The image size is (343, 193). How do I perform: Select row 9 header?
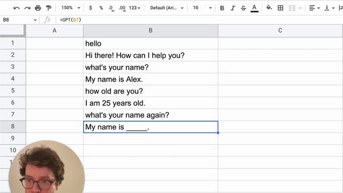coord(13,138)
